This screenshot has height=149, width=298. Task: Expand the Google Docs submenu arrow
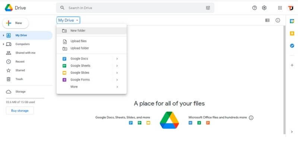pyautogui.click(x=117, y=59)
